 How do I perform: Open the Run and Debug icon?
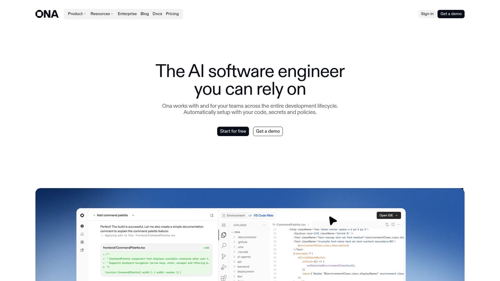click(x=224, y=267)
